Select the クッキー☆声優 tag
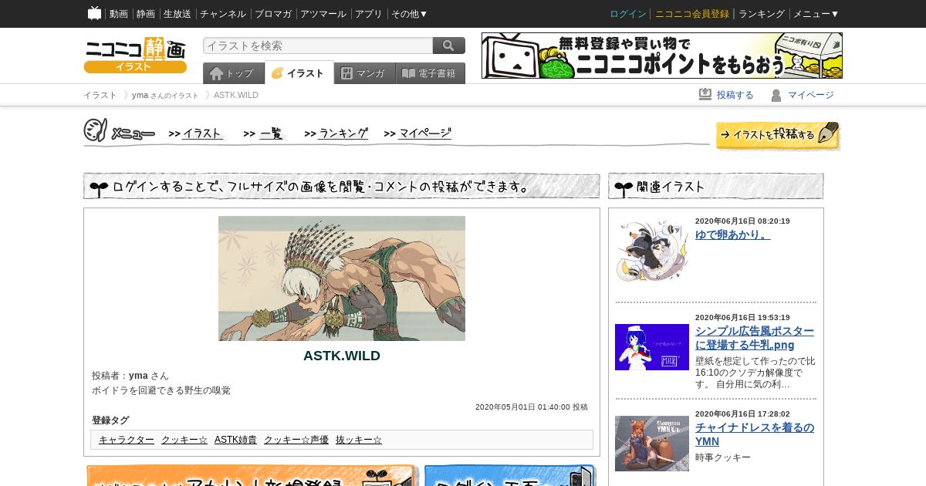 [296, 440]
